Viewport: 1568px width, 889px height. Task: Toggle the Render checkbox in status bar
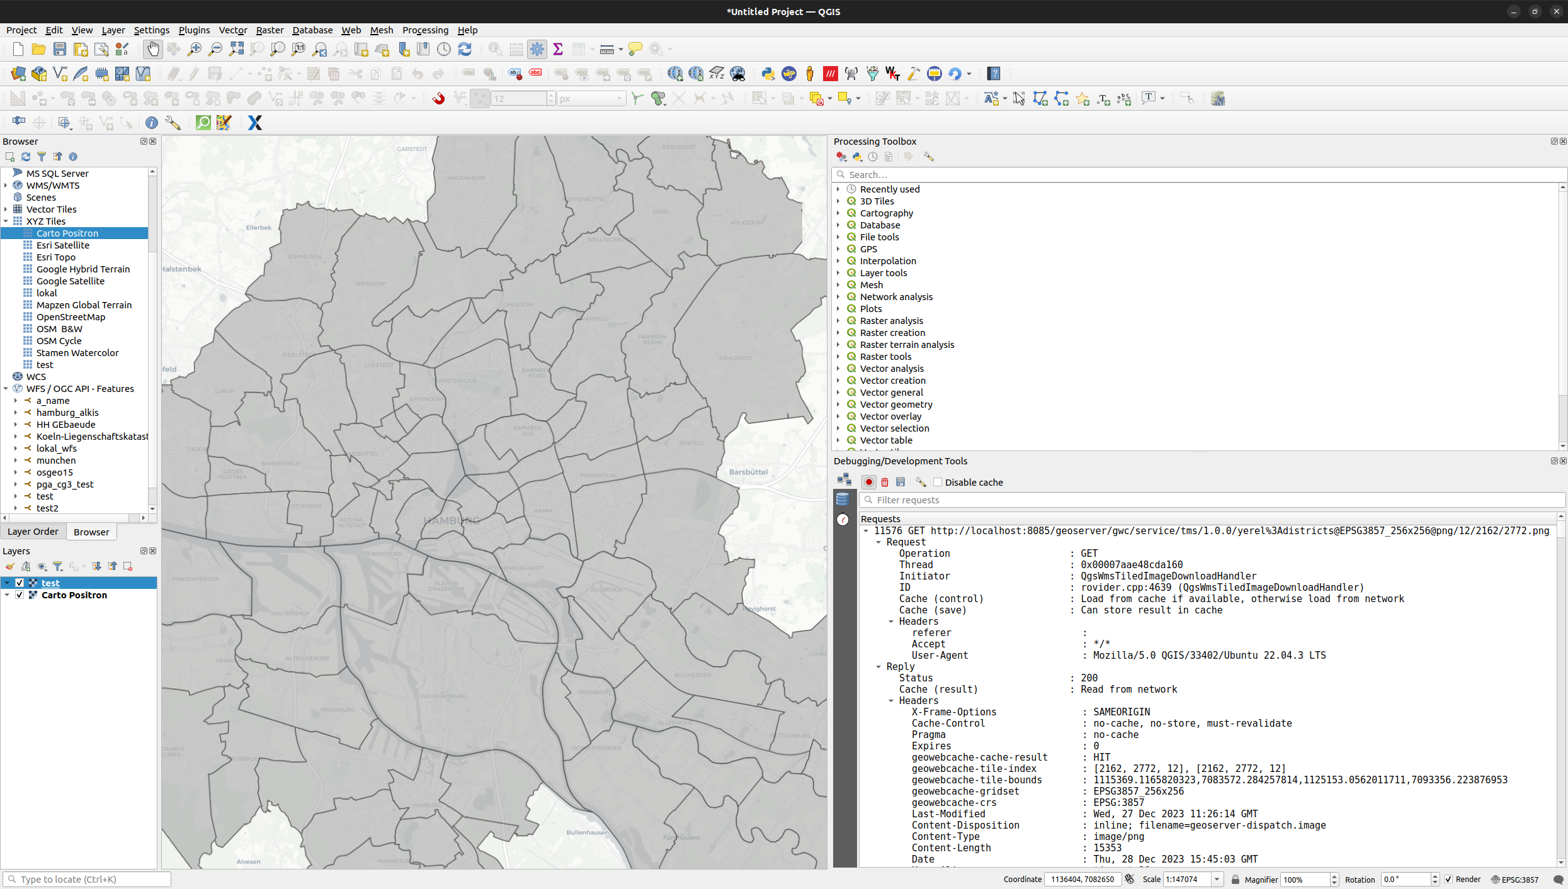pyautogui.click(x=1448, y=880)
